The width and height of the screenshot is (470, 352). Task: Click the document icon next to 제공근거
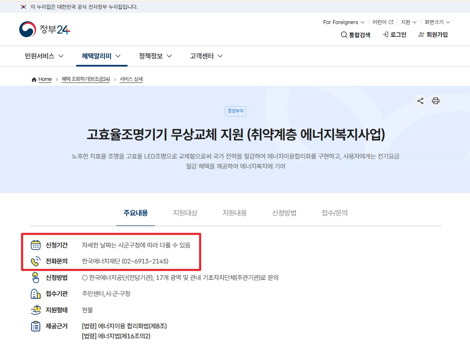(x=36, y=326)
